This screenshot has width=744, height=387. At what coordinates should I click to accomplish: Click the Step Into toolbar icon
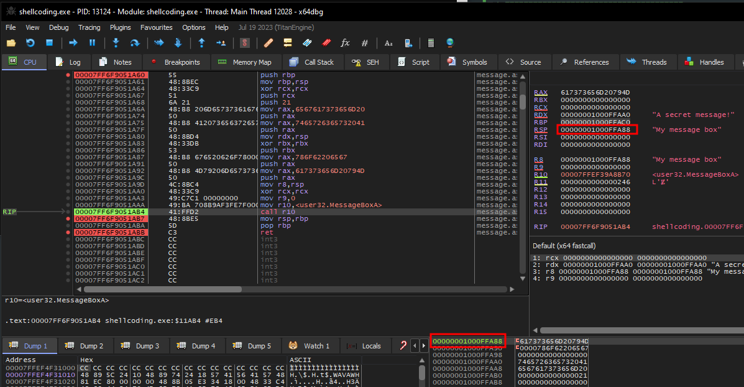pos(116,43)
